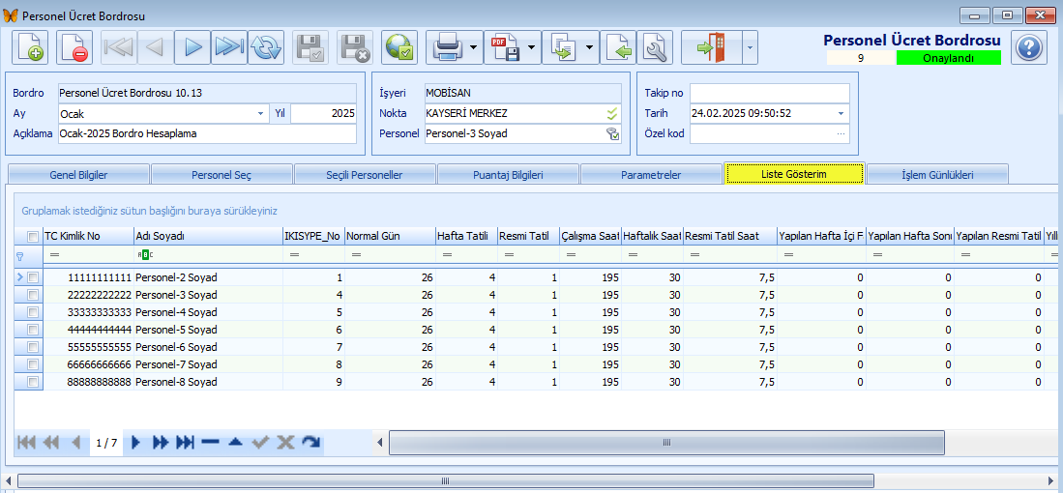The image size is (1063, 493).
Task: Go to next record in grid navigator
Action: pyautogui.click(x=136, y=443)
